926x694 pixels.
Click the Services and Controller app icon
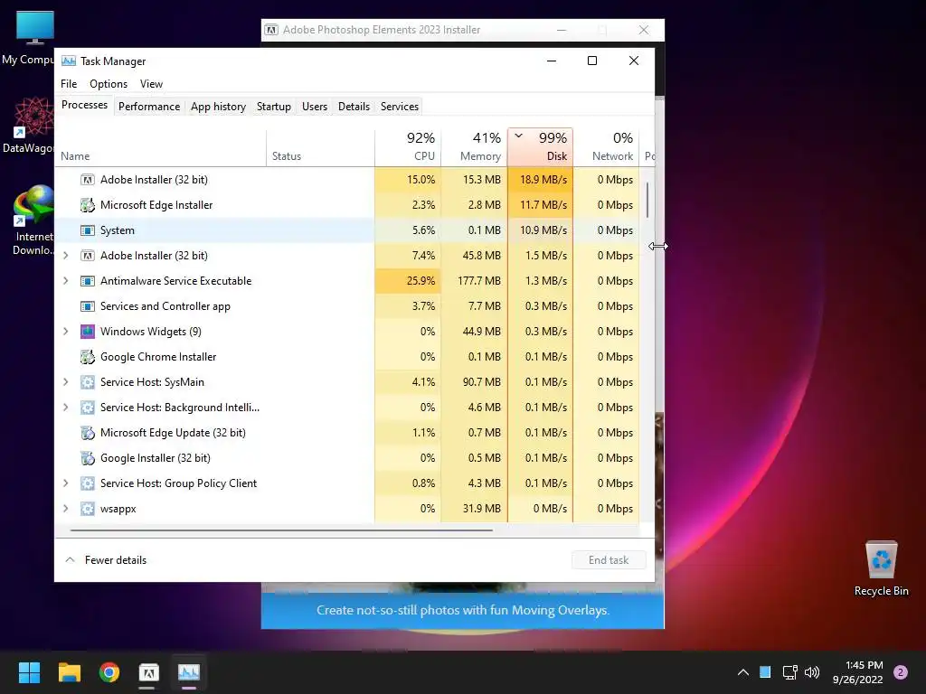click(88, 306)
